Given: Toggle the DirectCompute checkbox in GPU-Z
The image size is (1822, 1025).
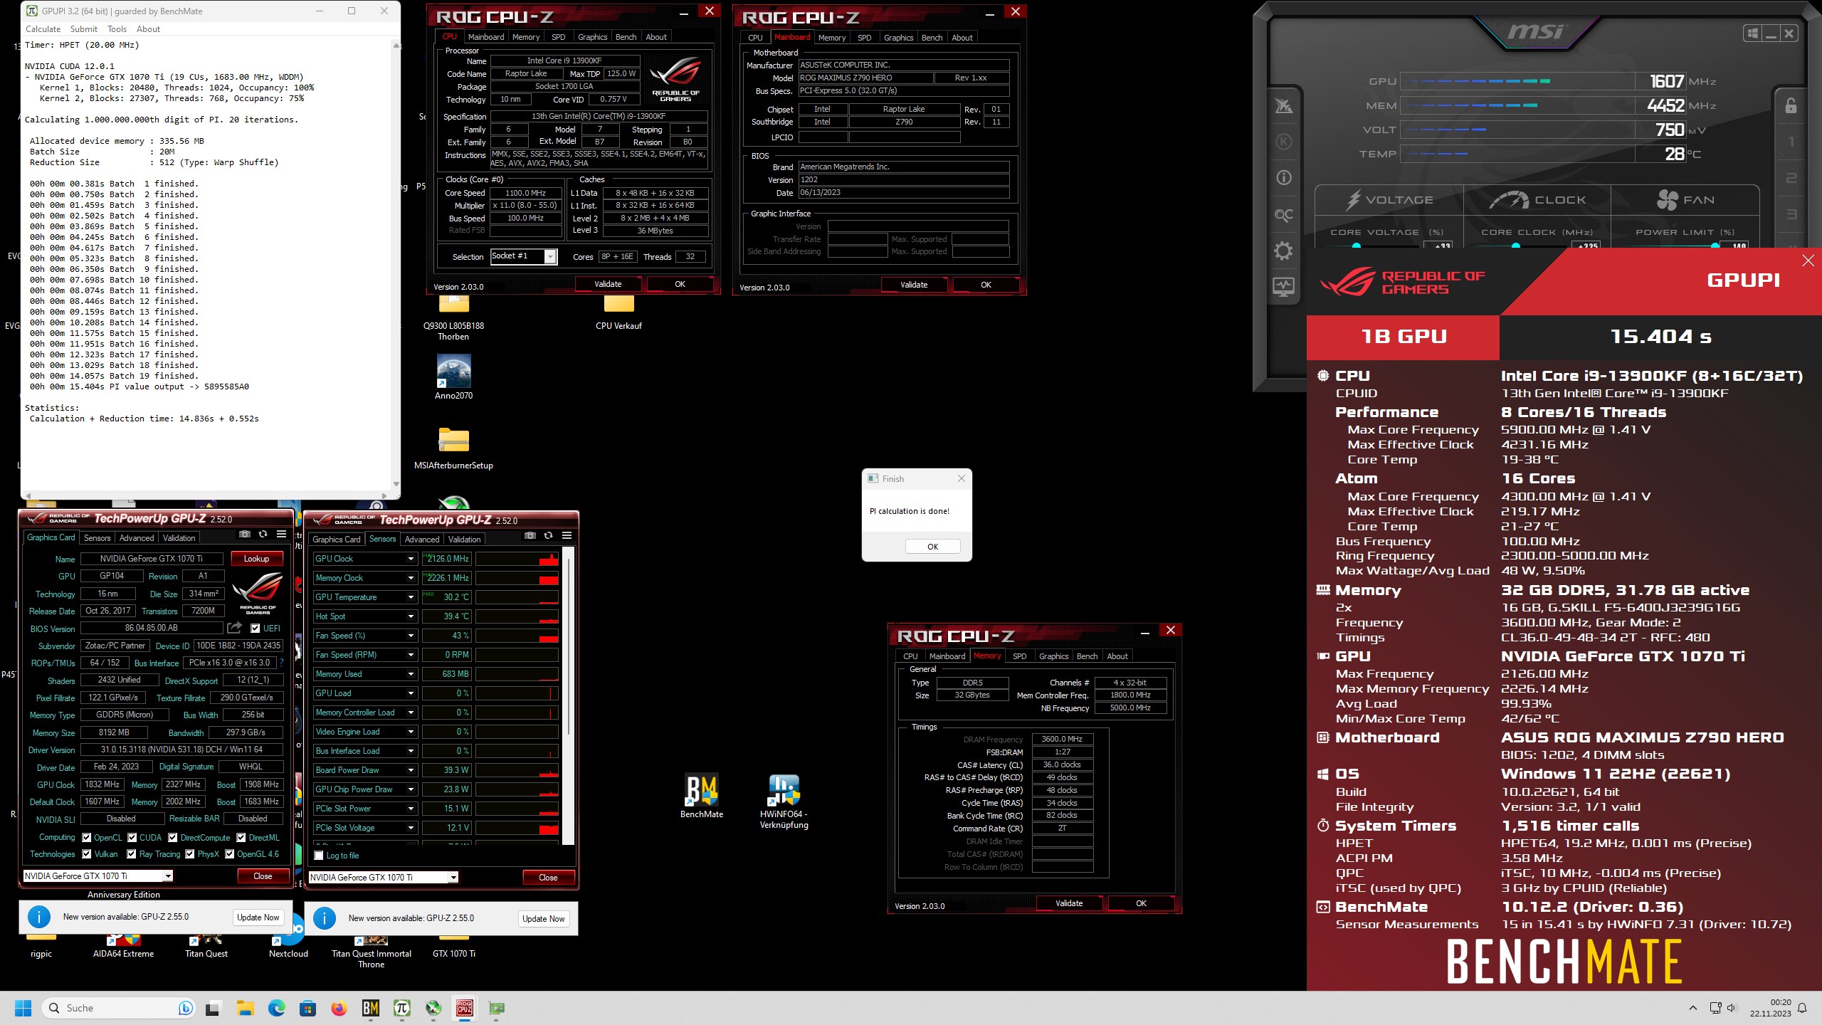Looking at the screenshot, I should point(173,838).
